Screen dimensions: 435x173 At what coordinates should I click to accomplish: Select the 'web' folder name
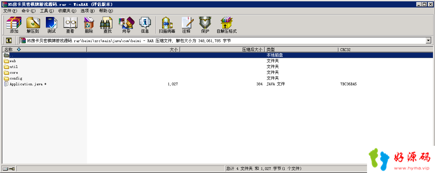point(13,61)
